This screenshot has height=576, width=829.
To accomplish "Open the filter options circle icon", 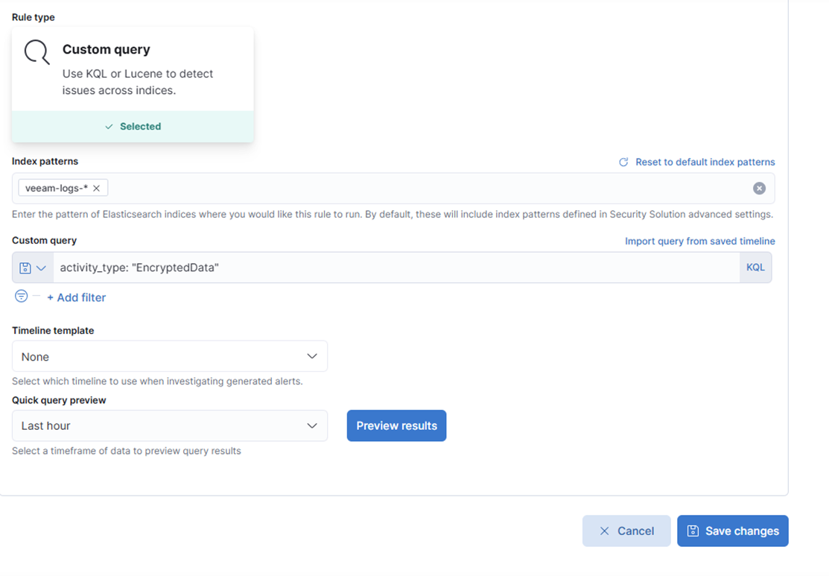I will (x=22, y=297).
